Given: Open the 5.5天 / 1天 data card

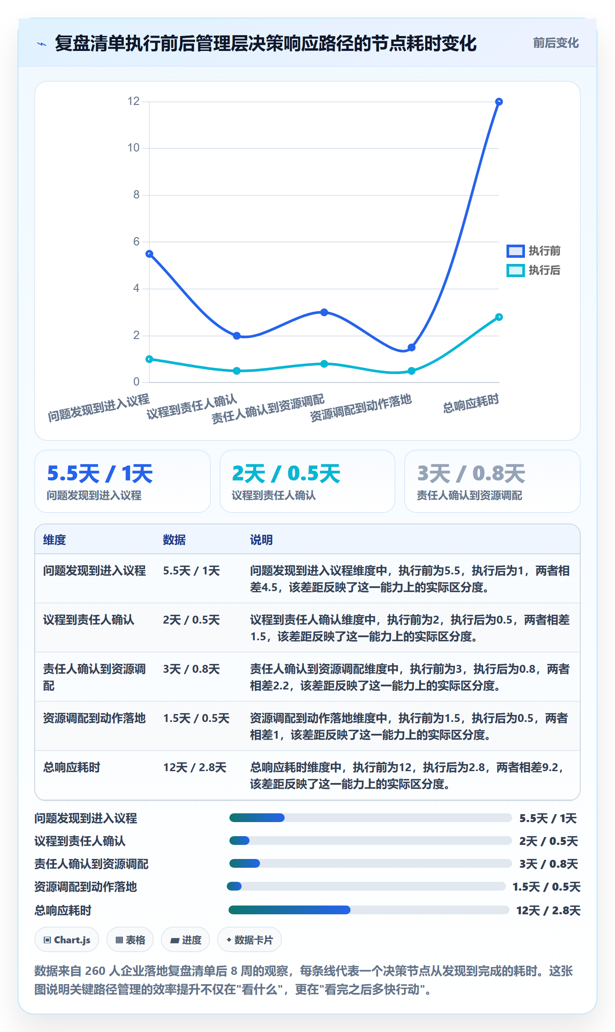Looking at the screenshot, I should pyautogui.click(x=123, y=481).
